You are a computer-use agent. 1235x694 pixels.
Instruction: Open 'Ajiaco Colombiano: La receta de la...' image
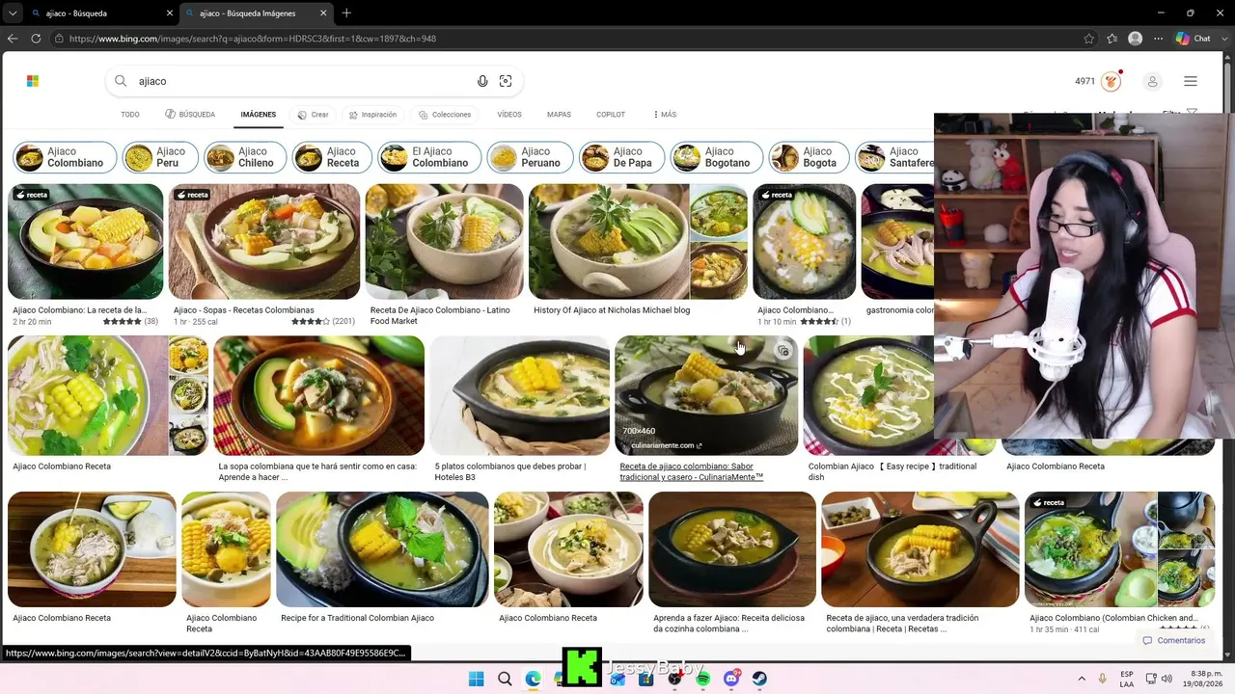(86, 242)
